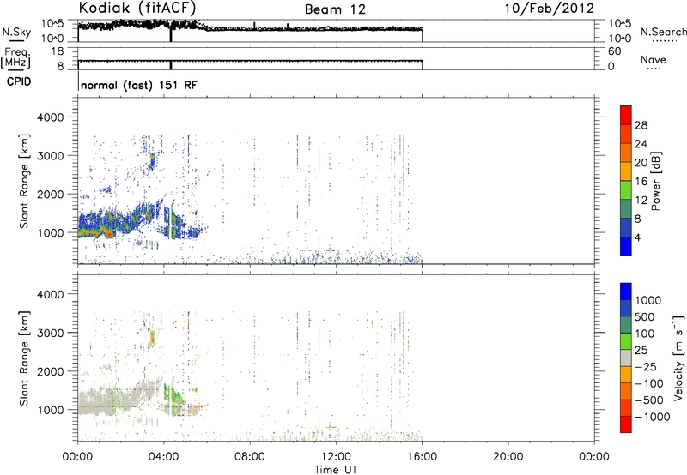Click the '28' power colorbar tick value
The width and height of the screenshot is (687, 475).
pos(641,125)
